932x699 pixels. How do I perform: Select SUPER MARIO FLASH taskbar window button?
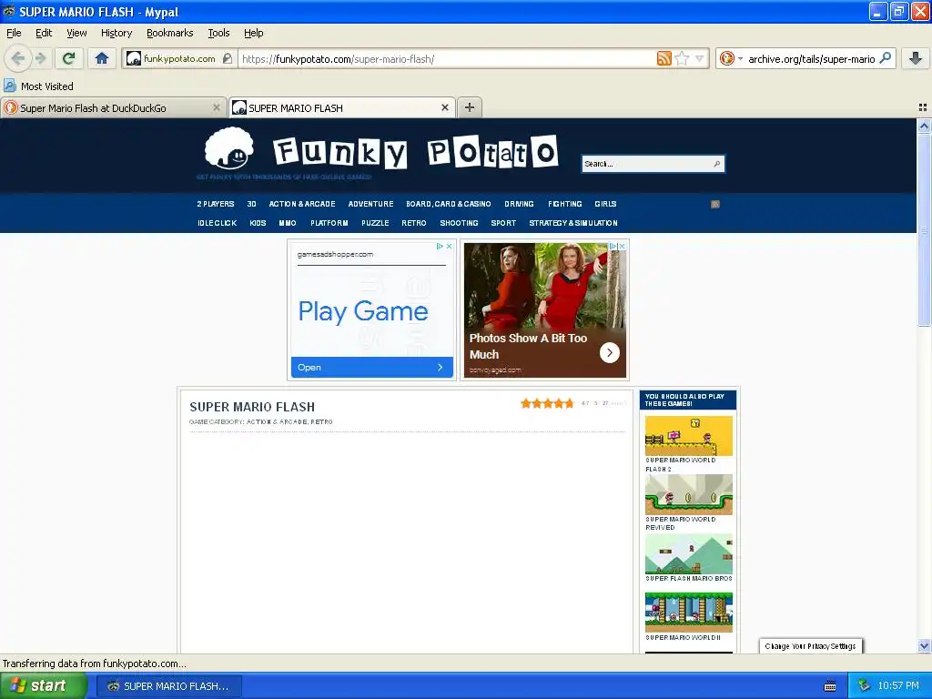168,686
